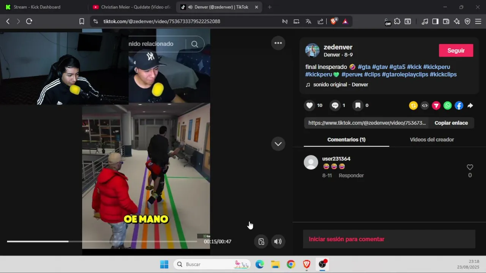Viewport: 486px width, 273px height.
Task: Open the three-dots video options menu
Action: point(278,43)
